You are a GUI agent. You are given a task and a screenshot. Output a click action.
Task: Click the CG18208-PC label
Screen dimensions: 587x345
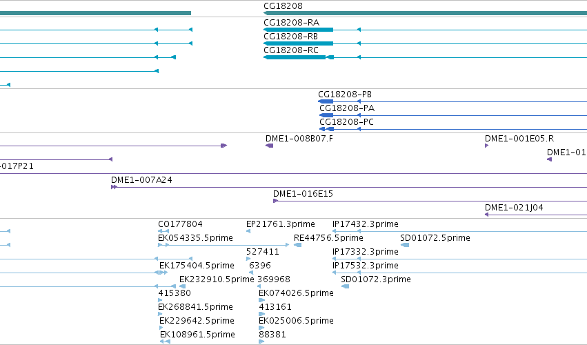346,122
